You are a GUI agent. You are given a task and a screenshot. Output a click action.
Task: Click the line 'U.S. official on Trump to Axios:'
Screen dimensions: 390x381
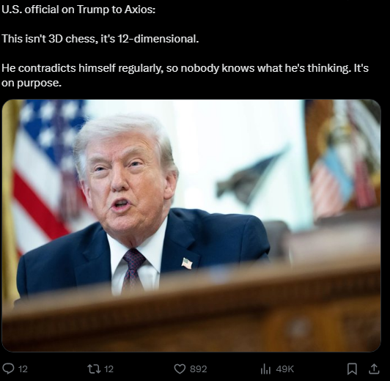tap(78, 10)
